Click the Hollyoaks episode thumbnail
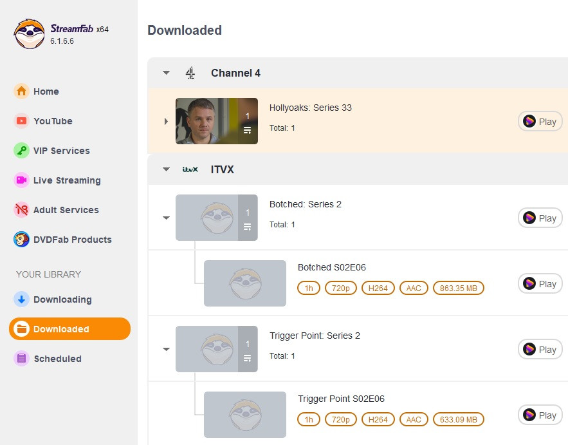568x445 pixels. pos(217,121)
